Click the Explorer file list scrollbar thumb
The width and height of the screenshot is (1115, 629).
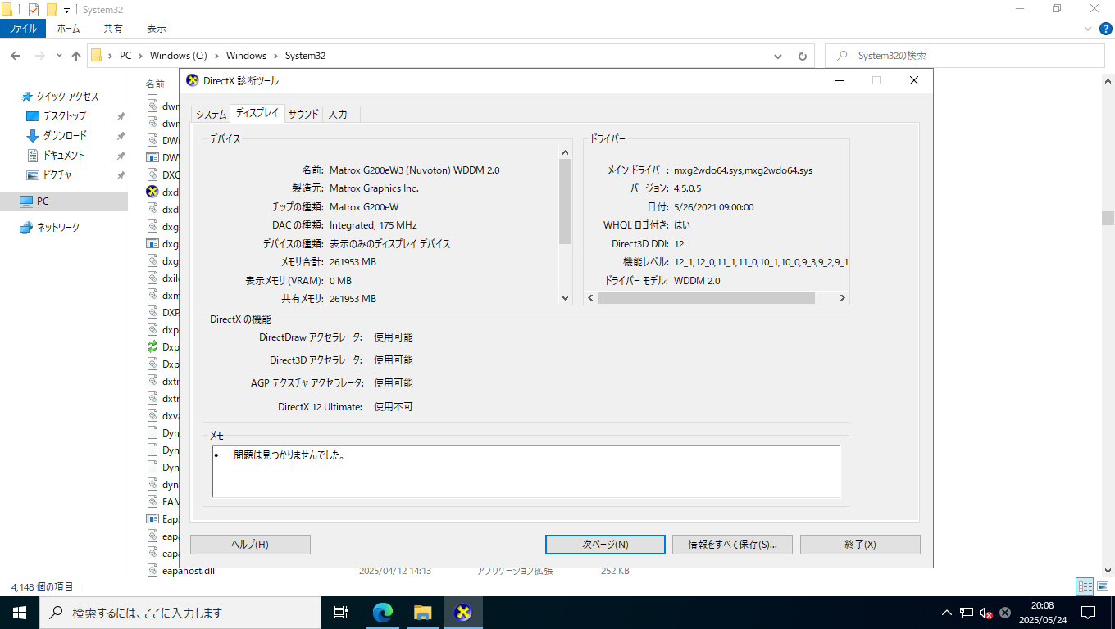coord(1108,218)
